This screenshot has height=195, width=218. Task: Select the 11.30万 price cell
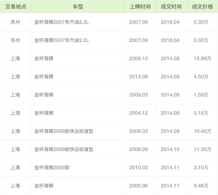click(202, 149)
